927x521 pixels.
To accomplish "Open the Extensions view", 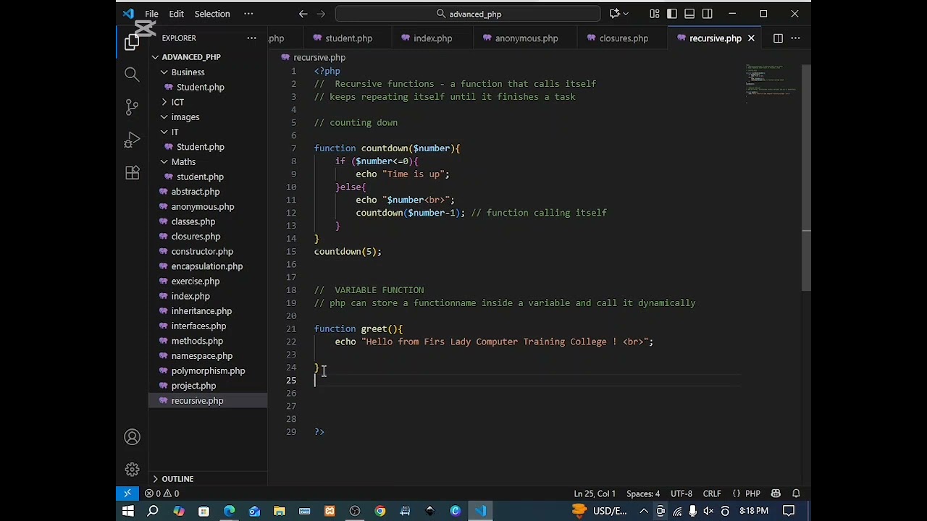I will point(132,172).
